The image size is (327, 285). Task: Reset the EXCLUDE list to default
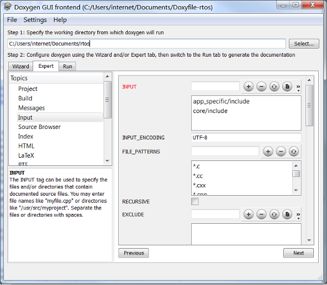(274, 214)
